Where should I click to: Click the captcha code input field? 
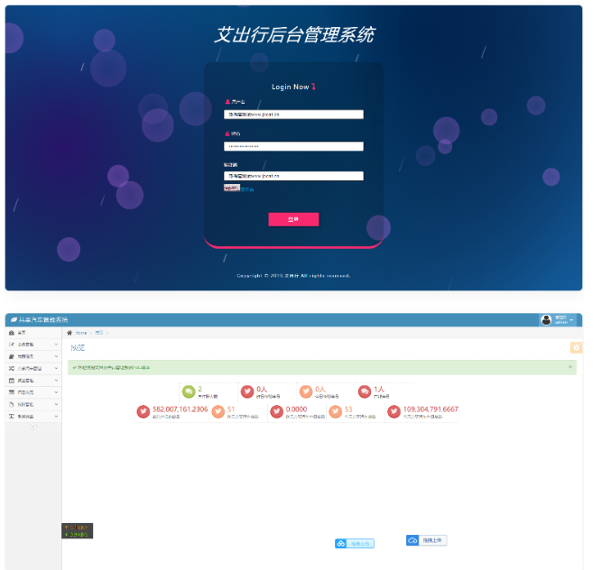point(293,176)
